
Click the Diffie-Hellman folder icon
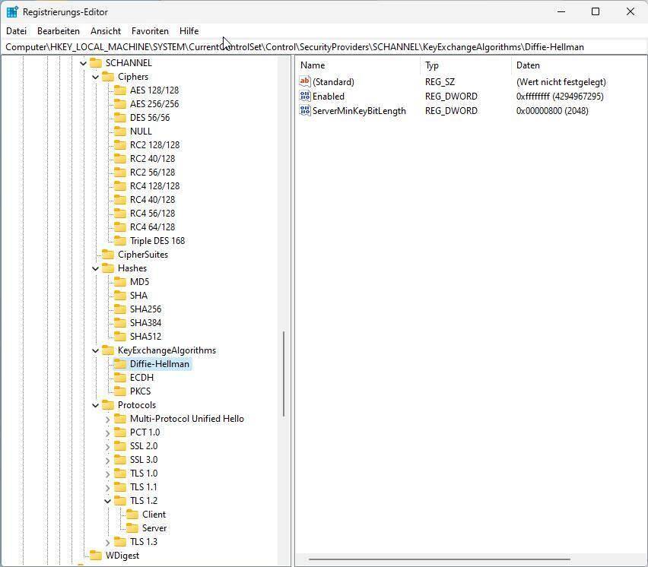(120, 364)
